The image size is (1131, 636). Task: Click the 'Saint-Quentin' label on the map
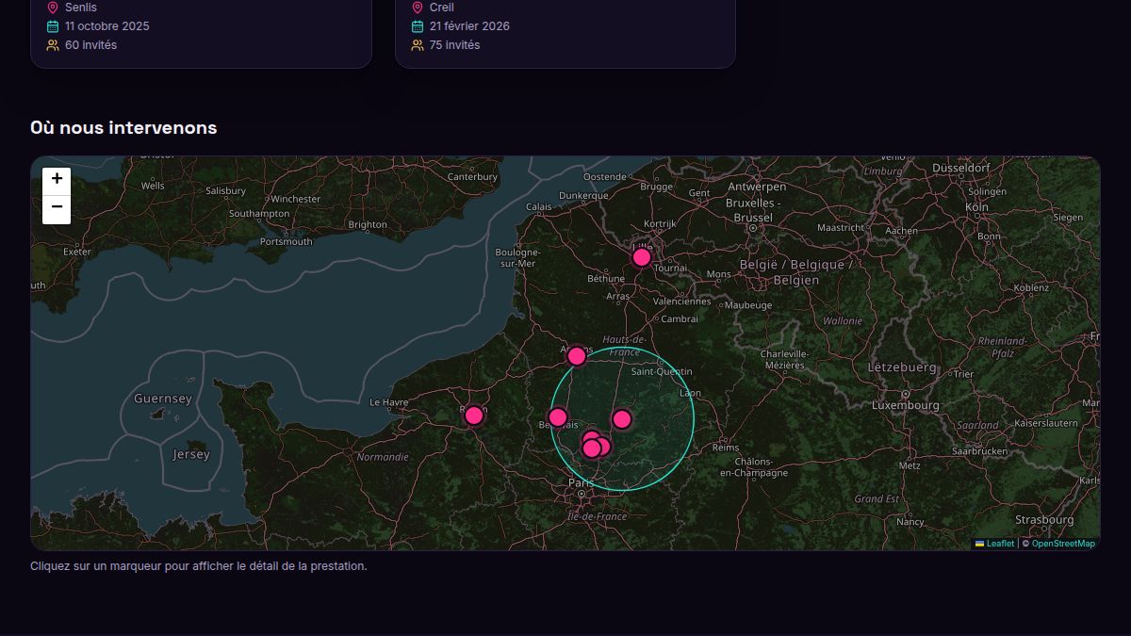[662, 371]
